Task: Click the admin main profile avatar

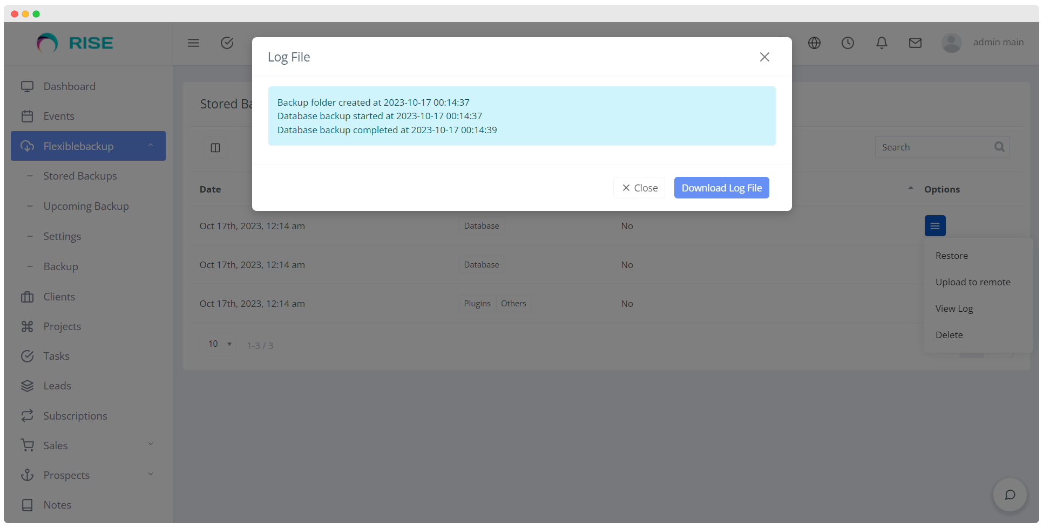Action: [x=952, y=43]
